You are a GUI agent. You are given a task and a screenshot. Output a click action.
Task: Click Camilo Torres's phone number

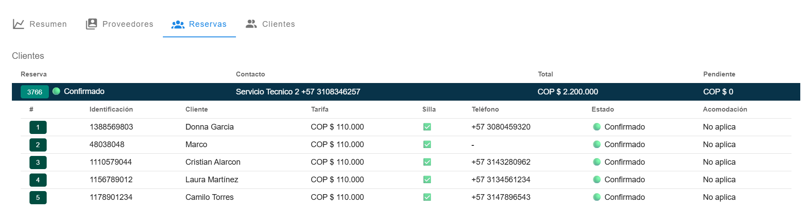tap(501, 197)
